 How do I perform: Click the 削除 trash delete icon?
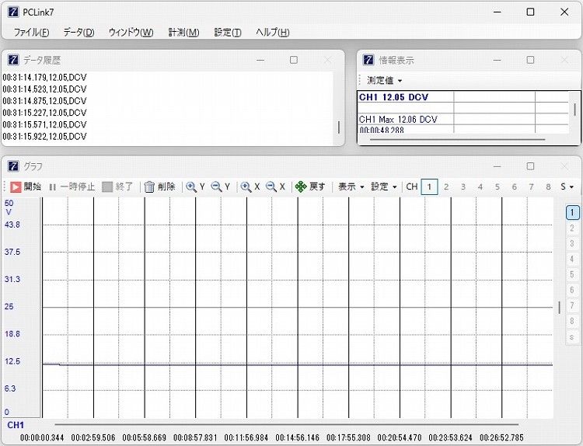click(x=150, y=186)
